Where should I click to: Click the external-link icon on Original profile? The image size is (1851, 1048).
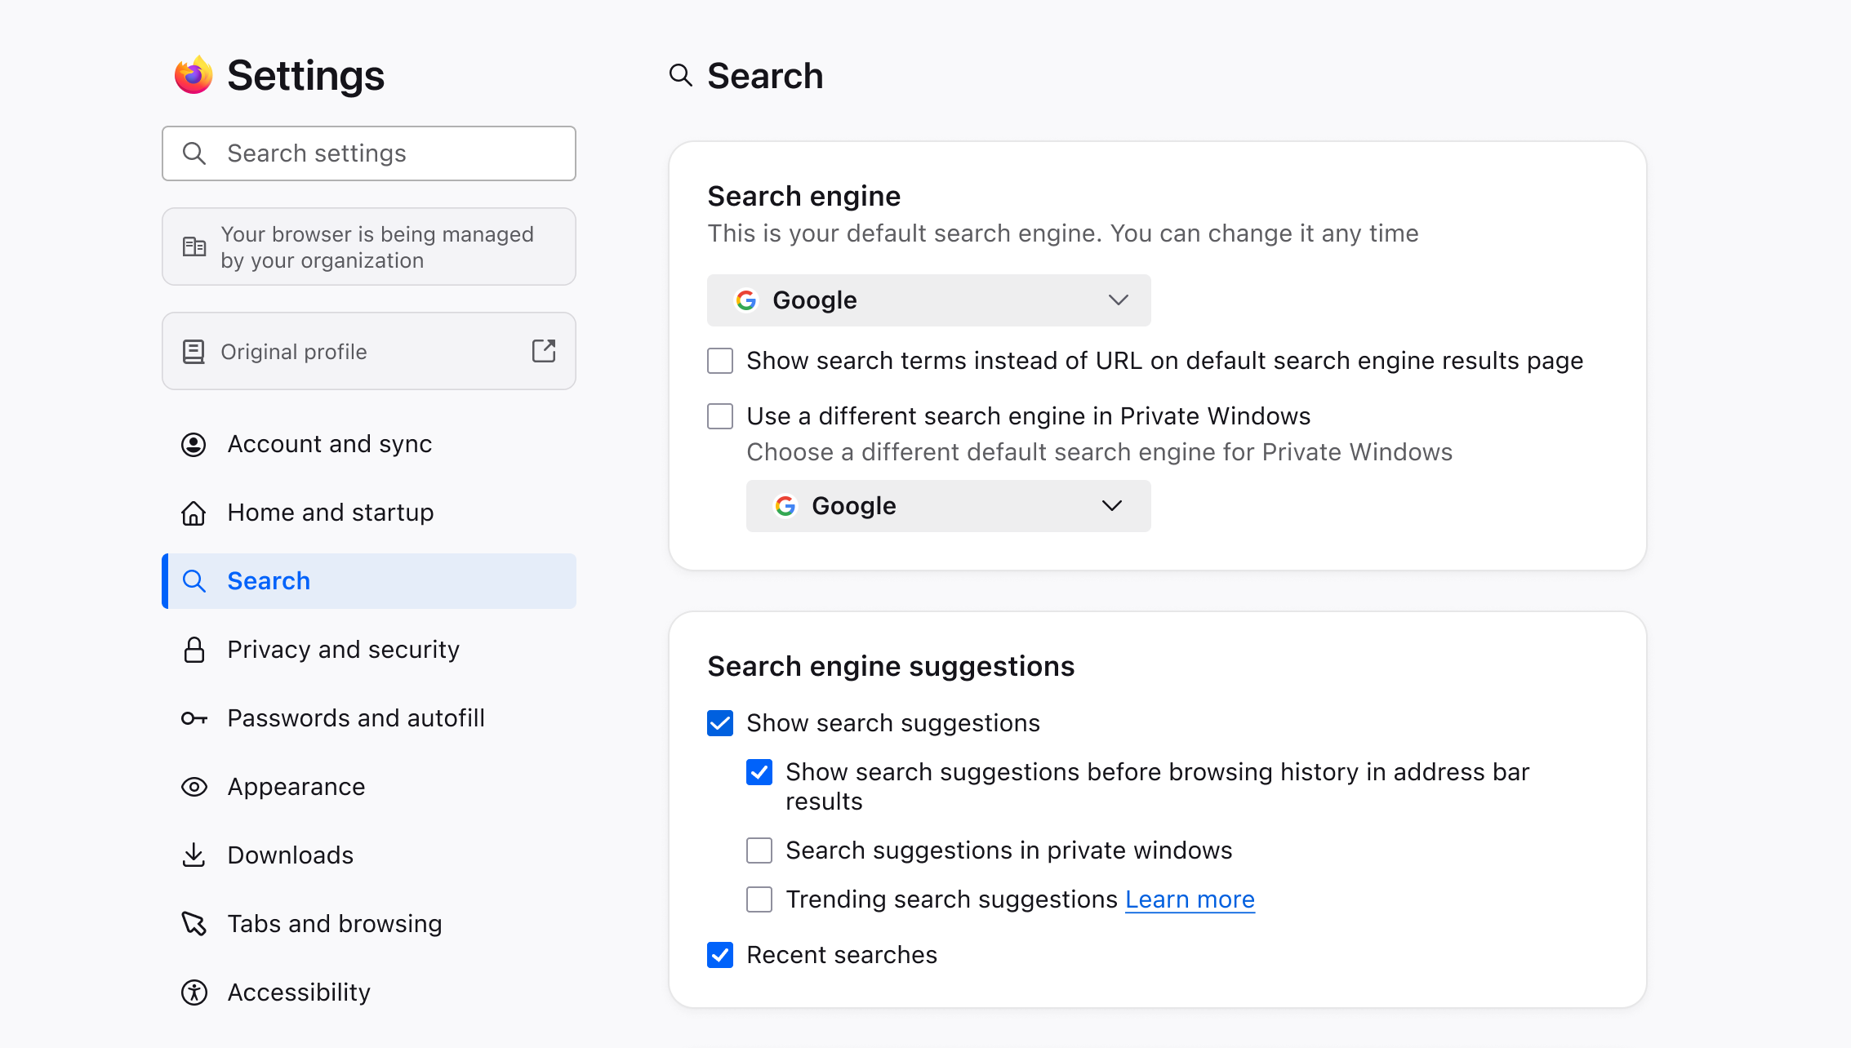544,351
